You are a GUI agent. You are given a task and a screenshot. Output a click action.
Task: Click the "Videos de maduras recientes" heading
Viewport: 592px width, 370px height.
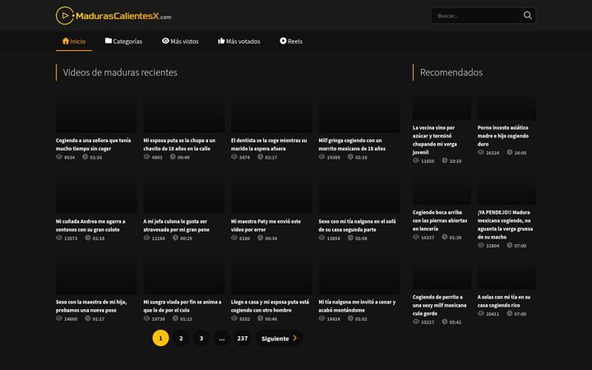[x=120, y=72]
